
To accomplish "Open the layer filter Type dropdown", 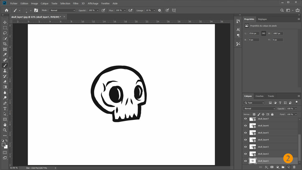I will click(254, 103).
